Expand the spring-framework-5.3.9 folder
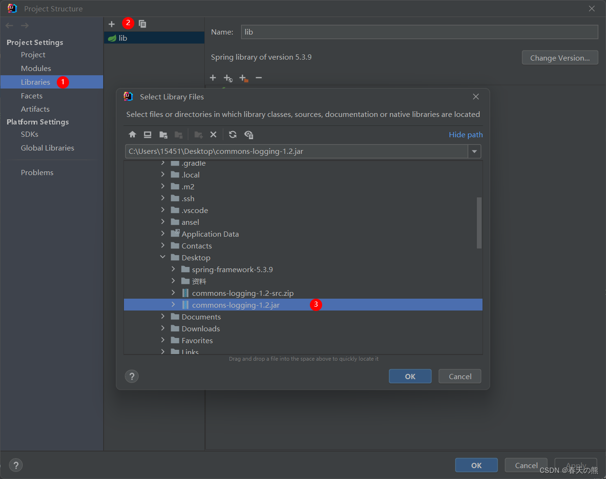The height and width of the screenshot is (479, 606). [173, 269]
